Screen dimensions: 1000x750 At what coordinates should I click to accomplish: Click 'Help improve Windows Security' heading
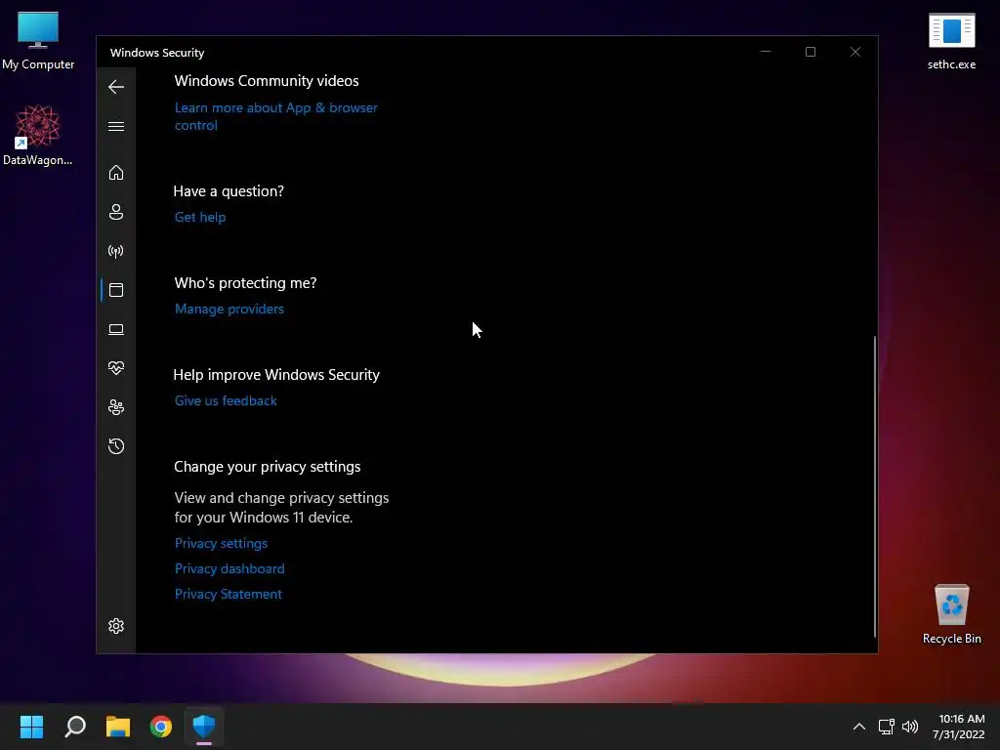[276, 375]
